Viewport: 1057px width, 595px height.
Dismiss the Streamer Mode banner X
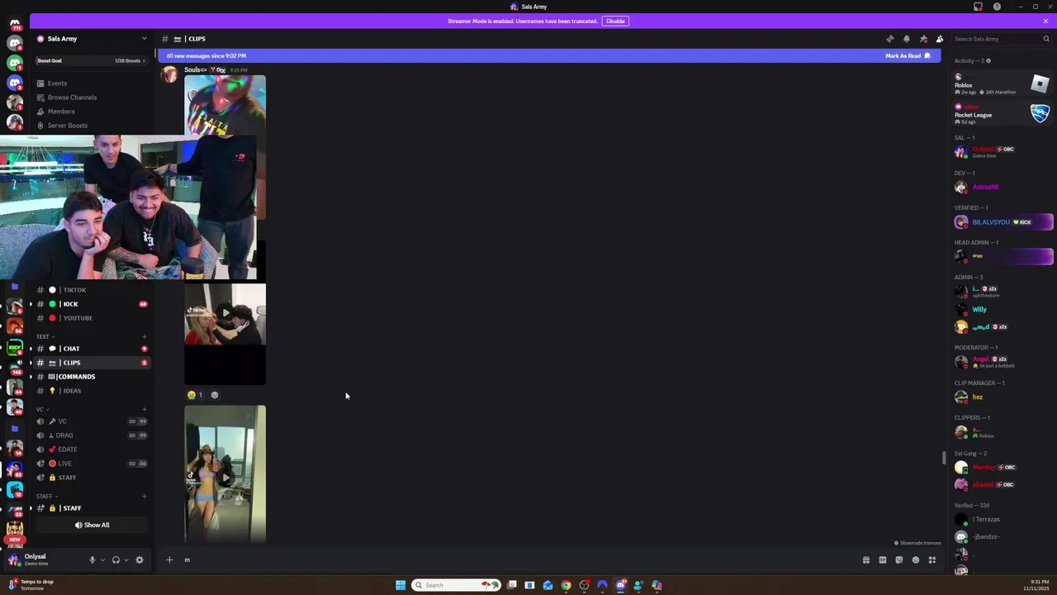coord(1045,21)
